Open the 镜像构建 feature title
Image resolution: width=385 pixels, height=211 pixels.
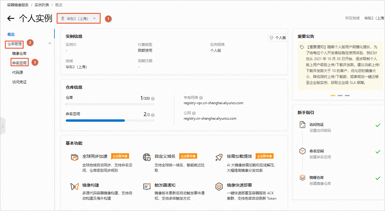(x=91, y=185)
